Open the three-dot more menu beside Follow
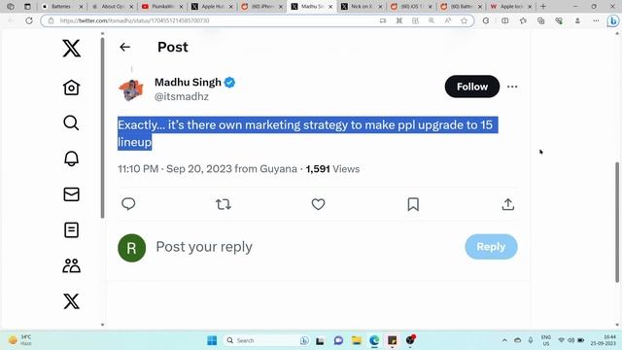The height and width of the screenshot is (350, 622). click(512, 87)
